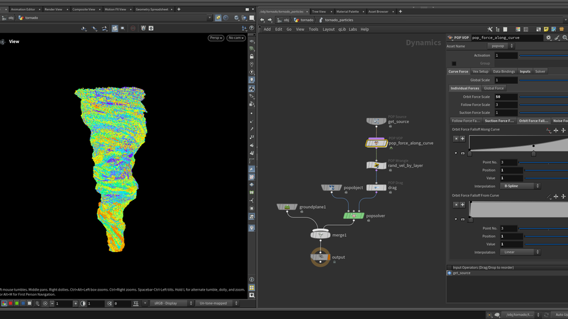Select the get_source POP Source node
This screenshot has height=319, width=568.
click(377, 121)
